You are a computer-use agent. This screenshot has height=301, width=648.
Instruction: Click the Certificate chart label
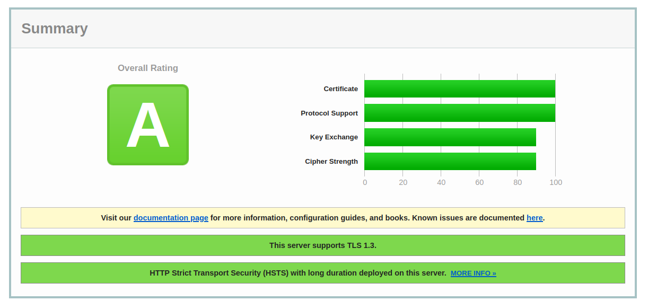point(341,89)
